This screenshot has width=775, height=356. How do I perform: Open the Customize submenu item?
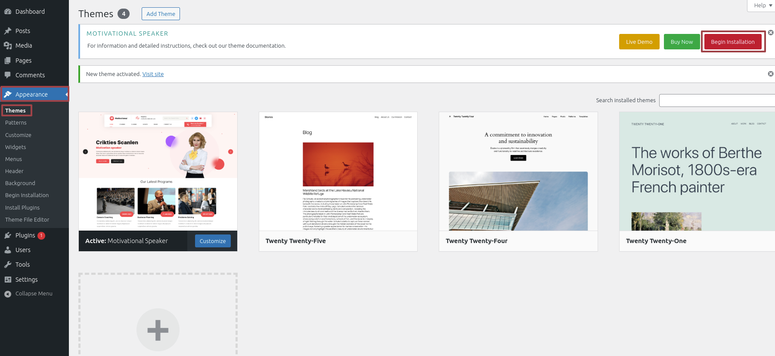coord(18,135)
